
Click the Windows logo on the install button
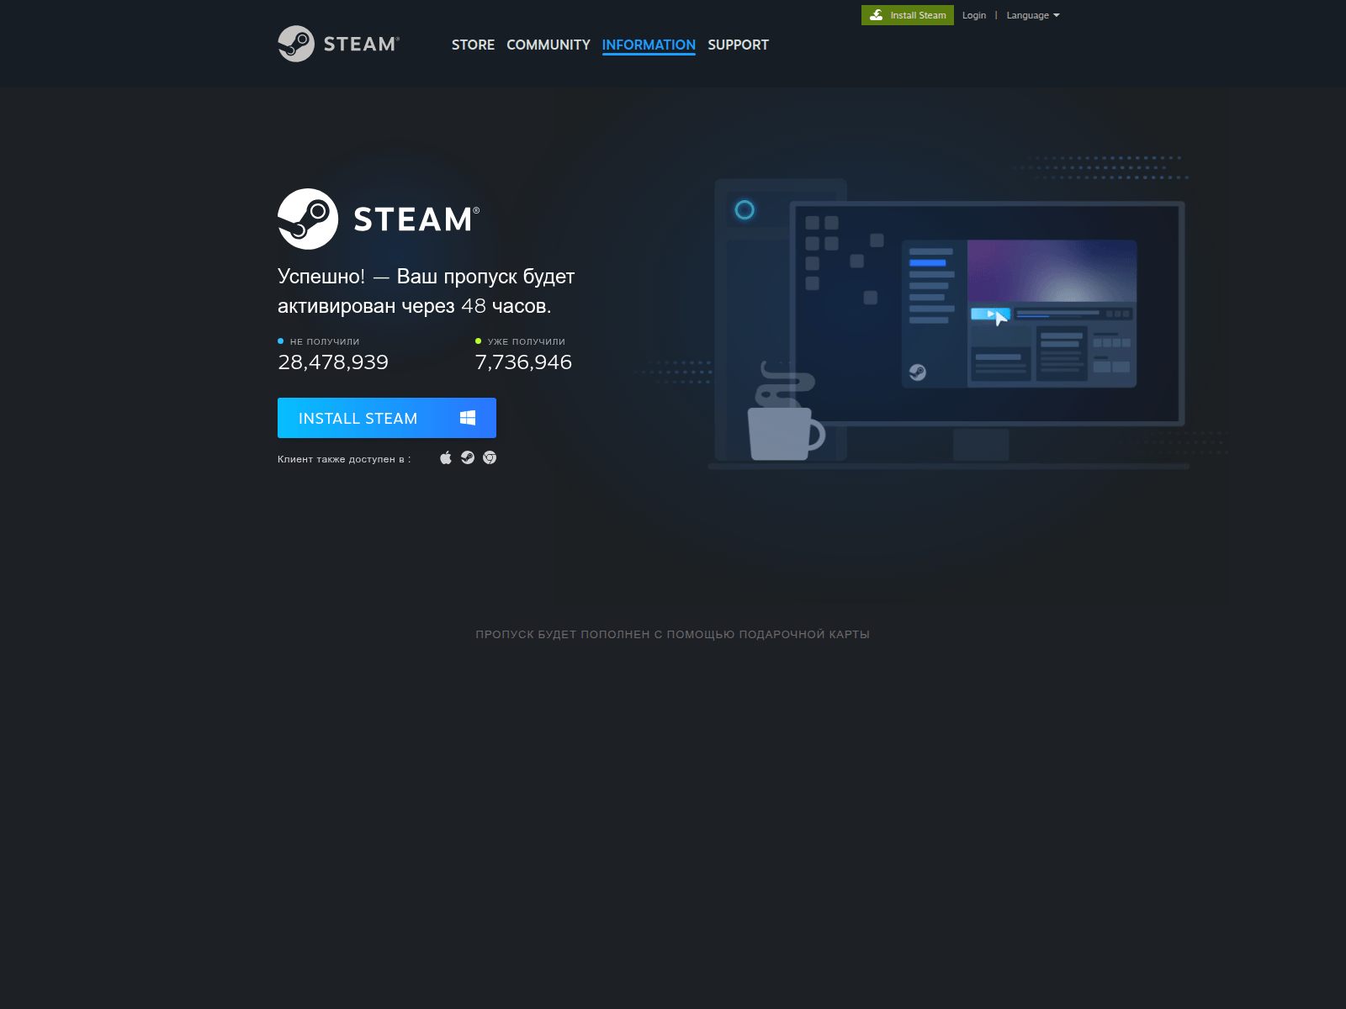468,418
